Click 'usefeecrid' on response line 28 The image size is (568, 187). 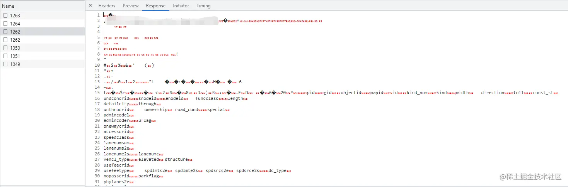tap(116, 165)
